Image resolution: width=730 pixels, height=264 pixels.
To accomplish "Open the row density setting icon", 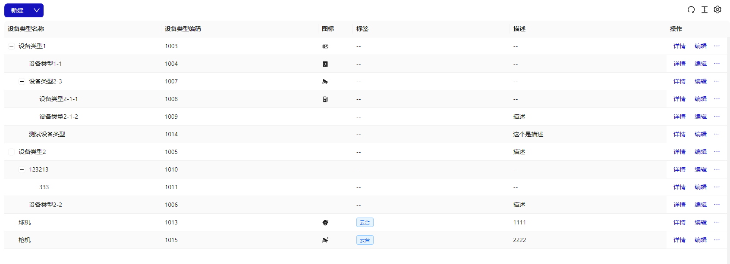I will pyautogui.click(x=705, y=10).
